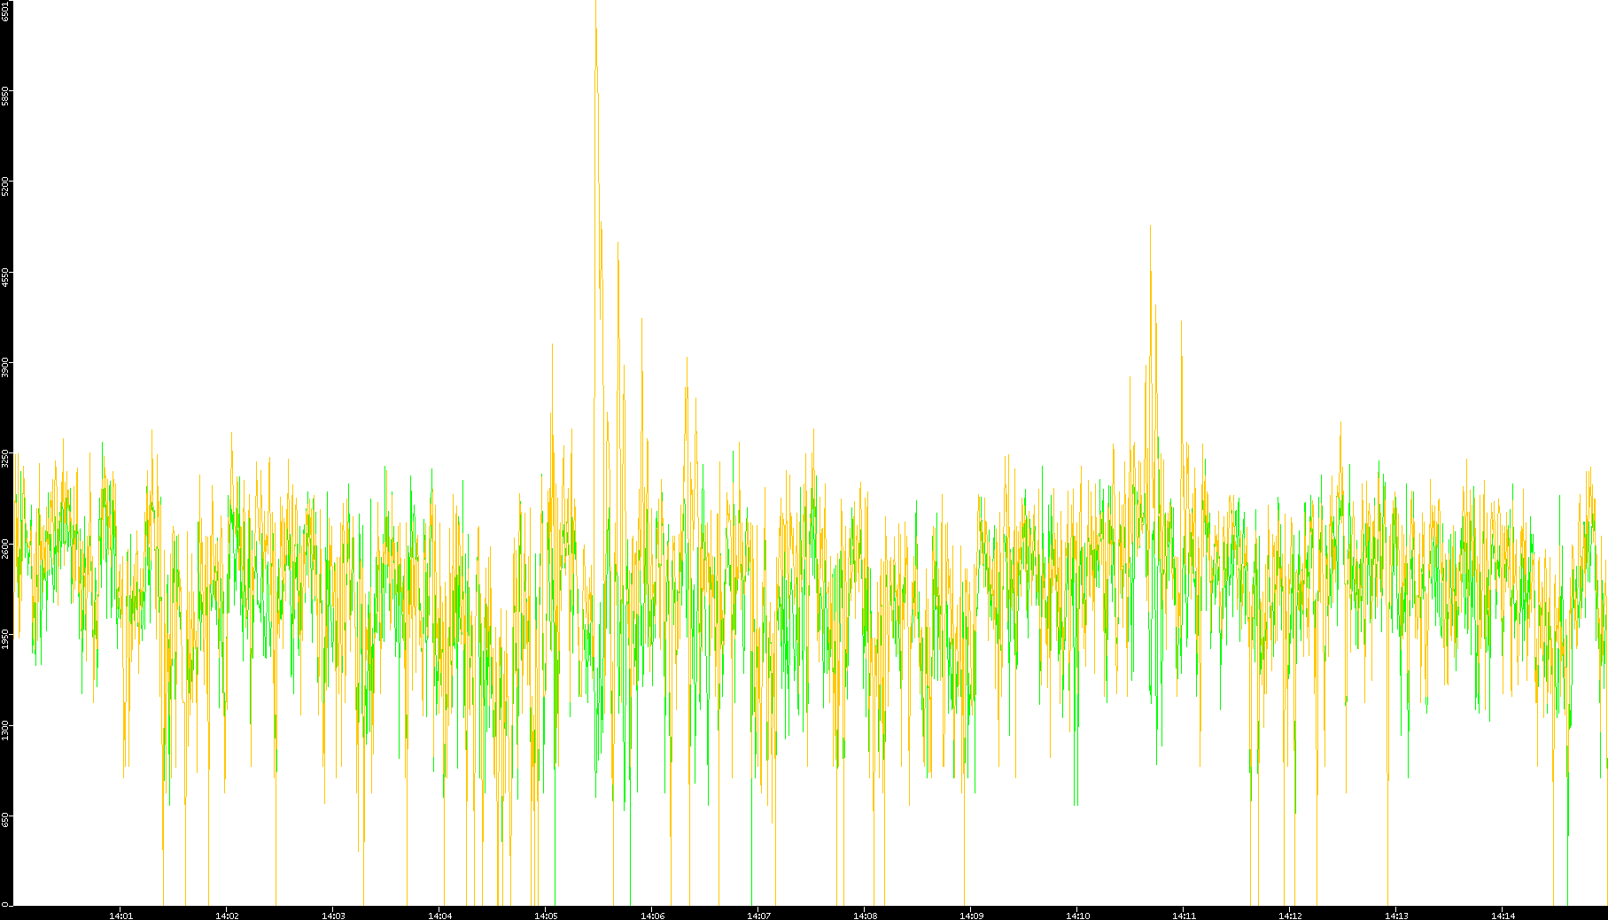
Task: Select the 14:09 time marker
Action: click(971, 915)
